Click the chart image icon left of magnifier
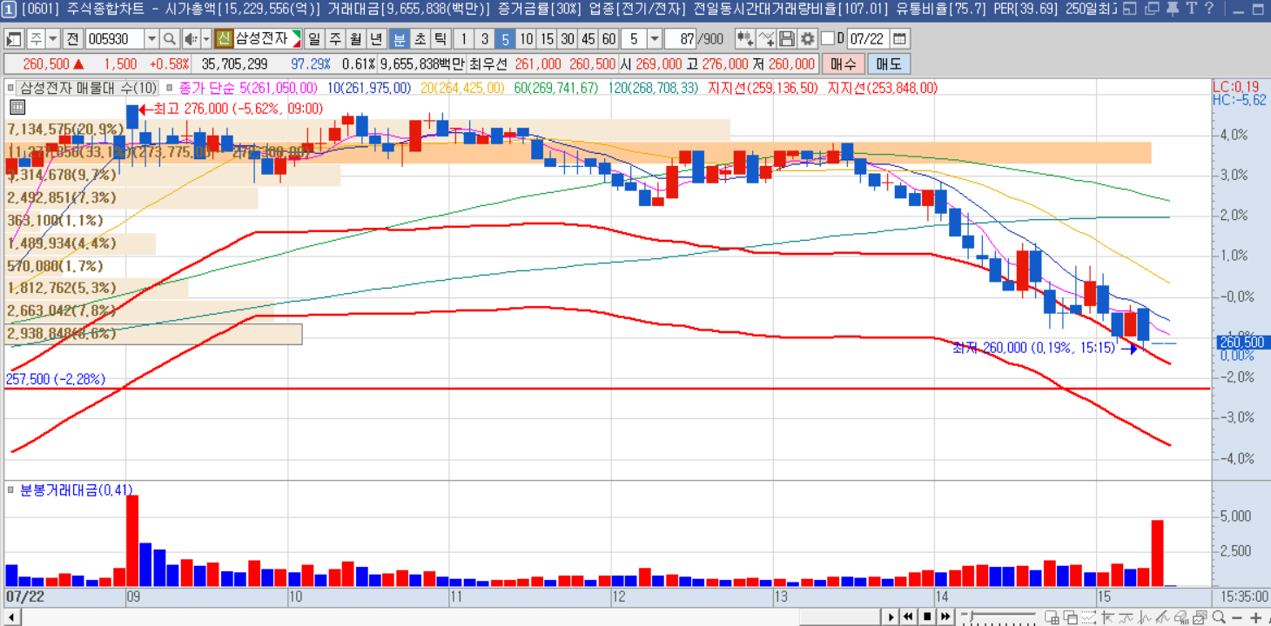1271x626 pixels. (1199, 617)
